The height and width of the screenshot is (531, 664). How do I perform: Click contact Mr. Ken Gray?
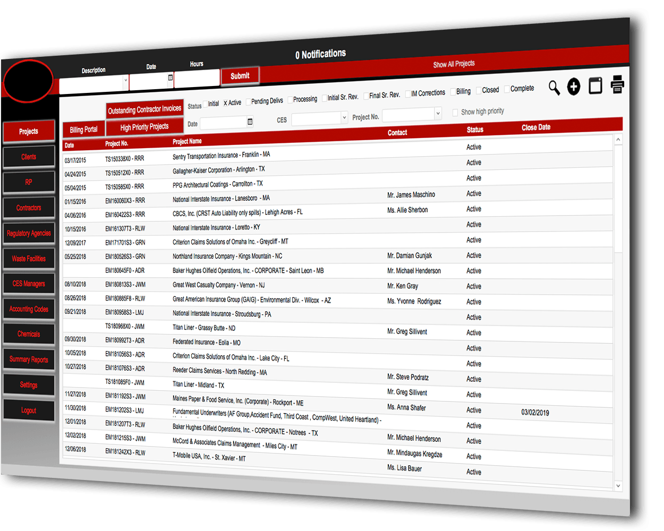pyautogui.click(x=403, y=286)
